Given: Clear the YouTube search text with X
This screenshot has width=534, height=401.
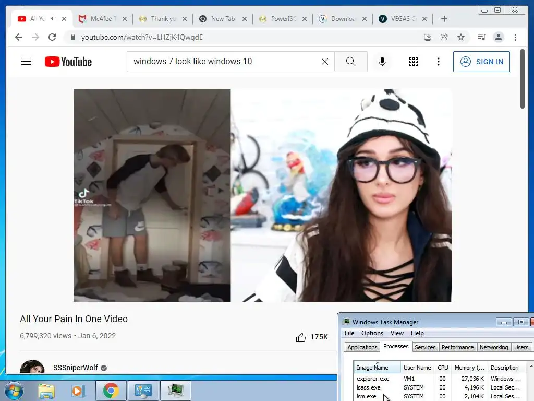Looking at the screenshot, I should click(325, 62).
